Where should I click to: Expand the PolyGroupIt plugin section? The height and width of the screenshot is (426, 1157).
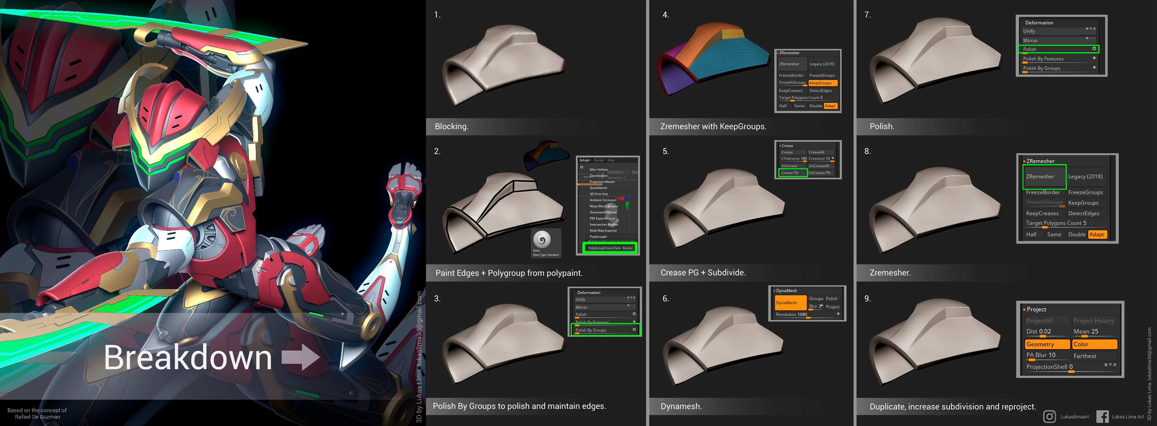(598, 236)
